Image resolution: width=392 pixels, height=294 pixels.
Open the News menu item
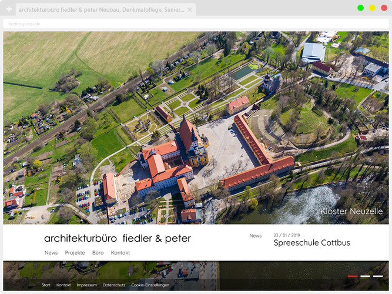tap(51, 253)
